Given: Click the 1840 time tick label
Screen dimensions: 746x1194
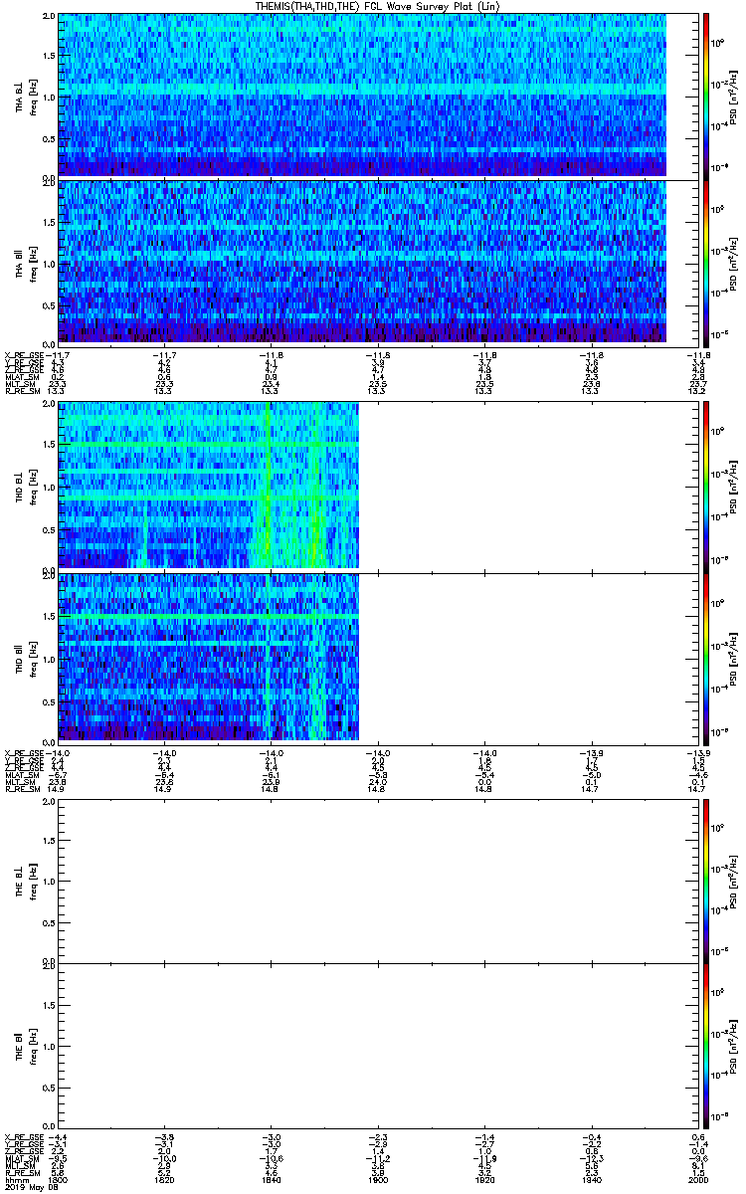Looking at the screenshot, I should pyautogui.click(x=272, y=1179).
